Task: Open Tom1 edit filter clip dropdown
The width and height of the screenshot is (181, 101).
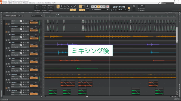Action: click(16, 45)
